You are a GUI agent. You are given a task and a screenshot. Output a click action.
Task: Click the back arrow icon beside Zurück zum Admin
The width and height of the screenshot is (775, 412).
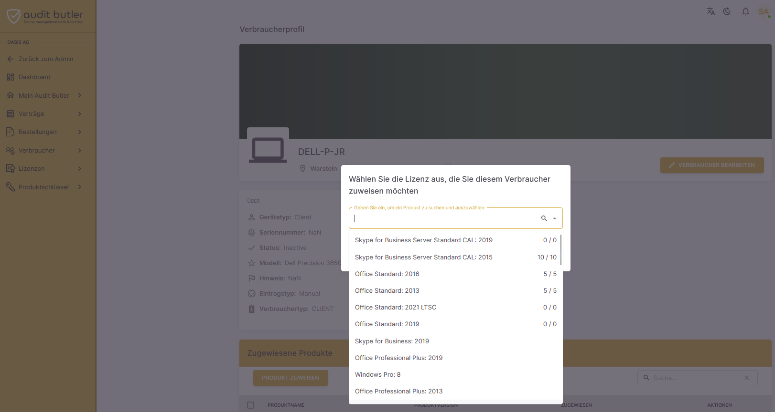pos(11,59)
